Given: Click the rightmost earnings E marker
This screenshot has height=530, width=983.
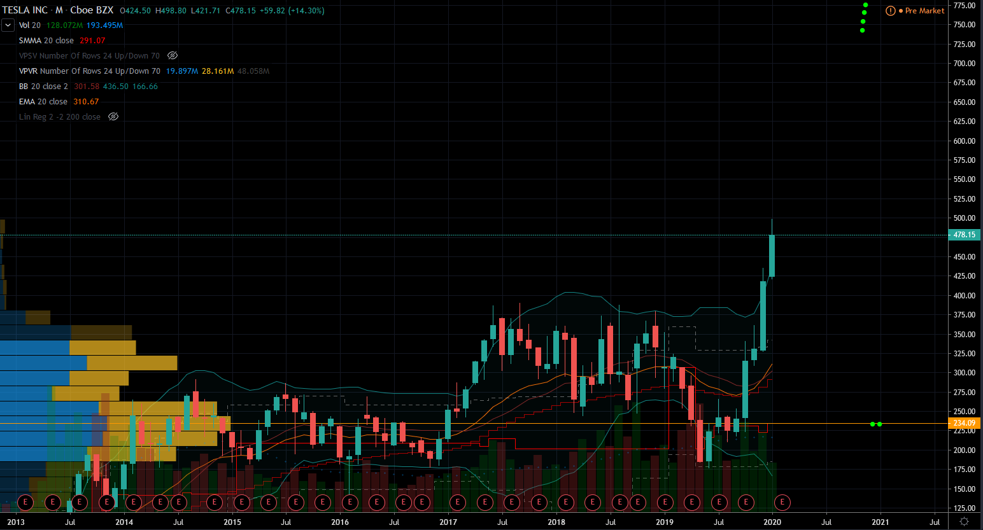Looking at the screenshot, I should (782, 503).
